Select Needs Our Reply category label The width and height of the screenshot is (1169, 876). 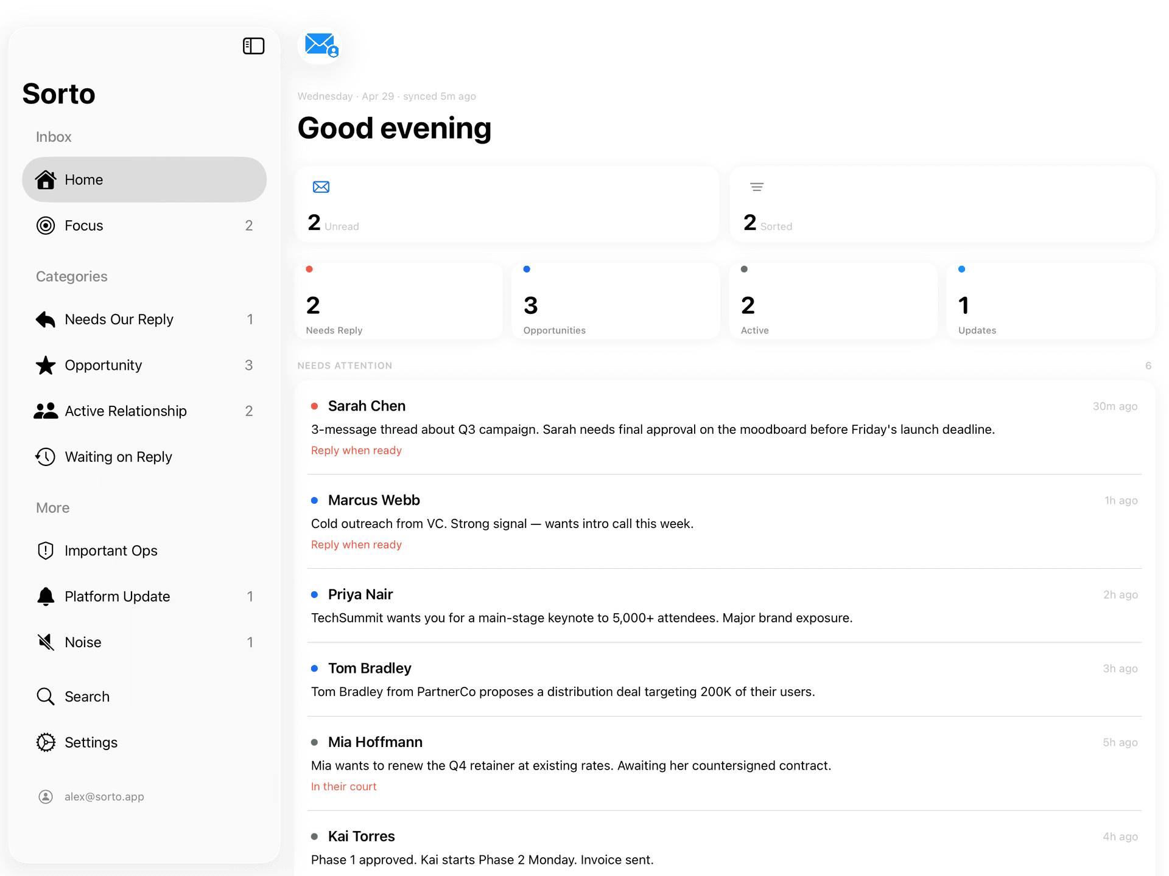pos(119,319)
